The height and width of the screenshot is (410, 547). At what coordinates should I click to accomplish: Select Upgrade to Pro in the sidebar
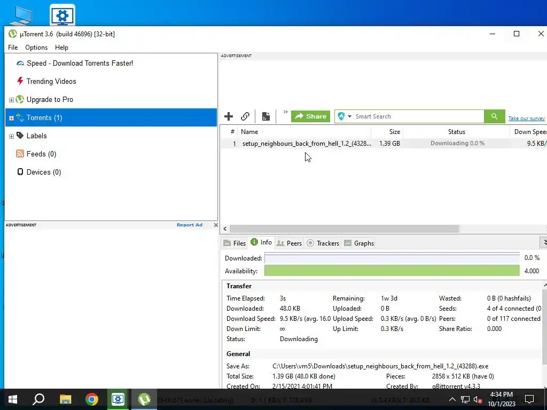[50, 99]
